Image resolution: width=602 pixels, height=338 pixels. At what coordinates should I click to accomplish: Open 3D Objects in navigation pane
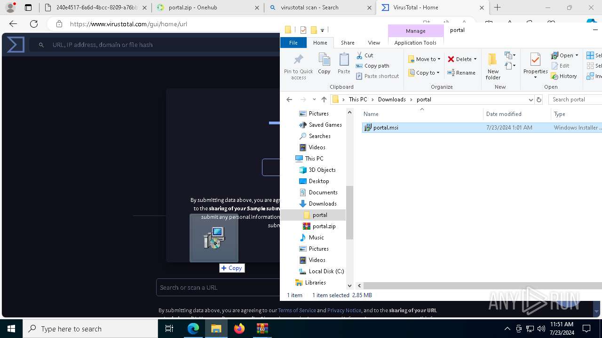pos(322,170)
